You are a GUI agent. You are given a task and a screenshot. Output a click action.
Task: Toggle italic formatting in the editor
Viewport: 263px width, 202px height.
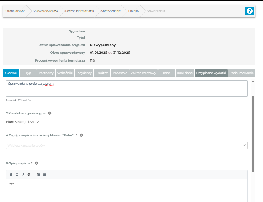coord(17,175)
